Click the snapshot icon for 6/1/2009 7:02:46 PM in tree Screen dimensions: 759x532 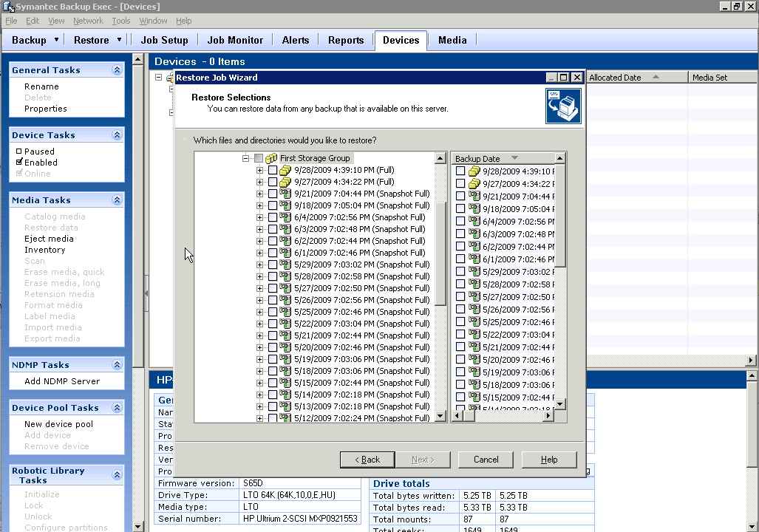pos(285,253)
